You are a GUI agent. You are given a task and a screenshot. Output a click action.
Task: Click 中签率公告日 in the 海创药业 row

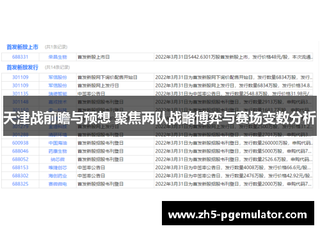(92, 175)
